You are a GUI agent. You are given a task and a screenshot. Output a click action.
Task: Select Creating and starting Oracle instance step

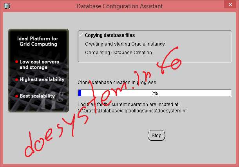tap(125, 44)
